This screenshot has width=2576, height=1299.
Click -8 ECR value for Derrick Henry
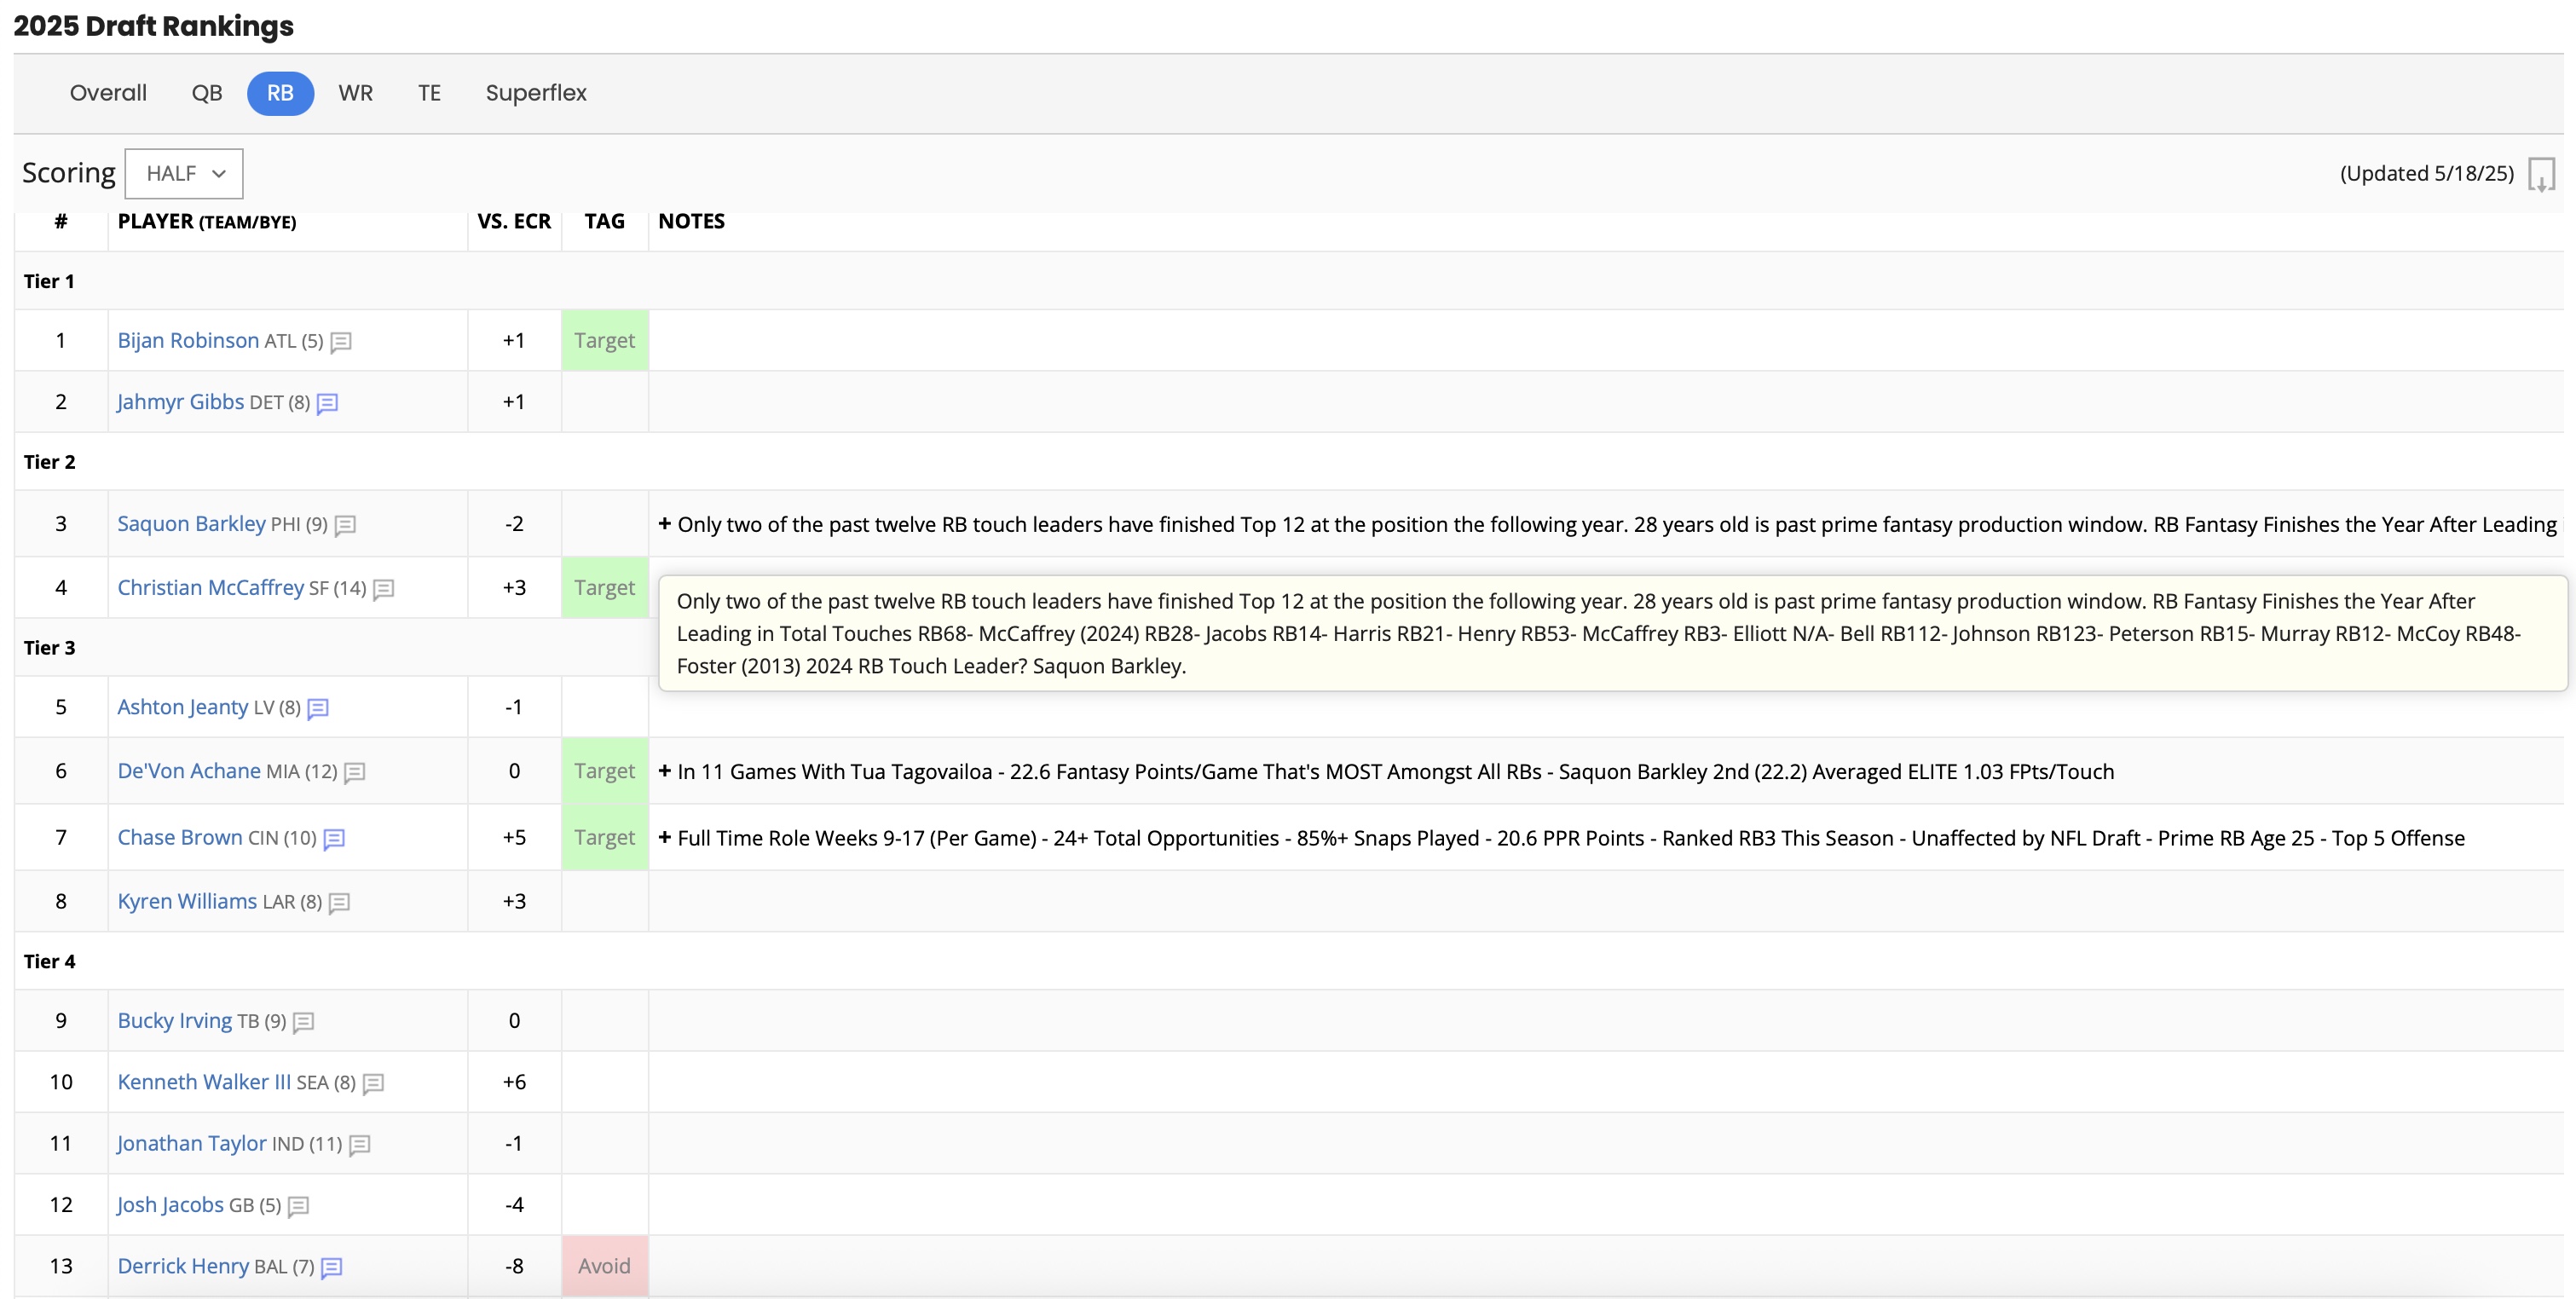(x=514, y=1265)
